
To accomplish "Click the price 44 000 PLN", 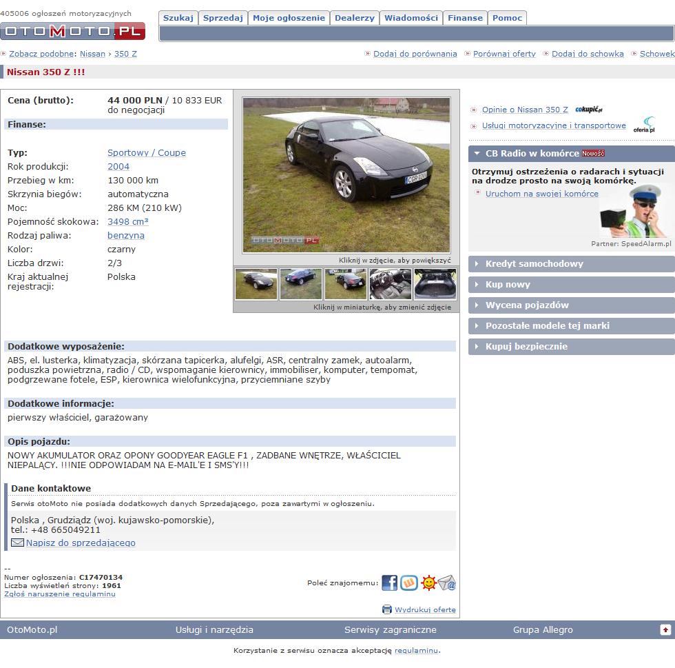I will click(x=135, y=101).
